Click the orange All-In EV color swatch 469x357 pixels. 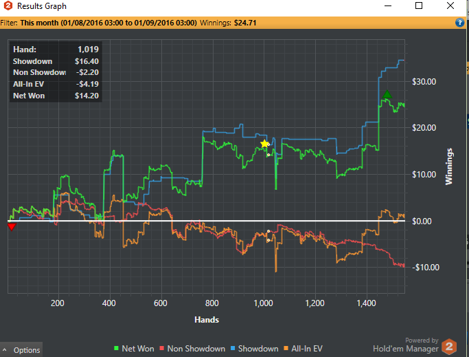pyautogui.click(x=286, y=348)
